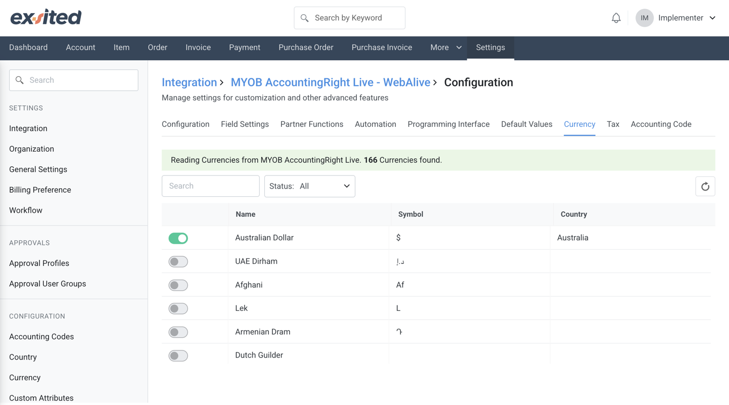
Task: Select the Currency tab
Action: [x=580, y=124]
